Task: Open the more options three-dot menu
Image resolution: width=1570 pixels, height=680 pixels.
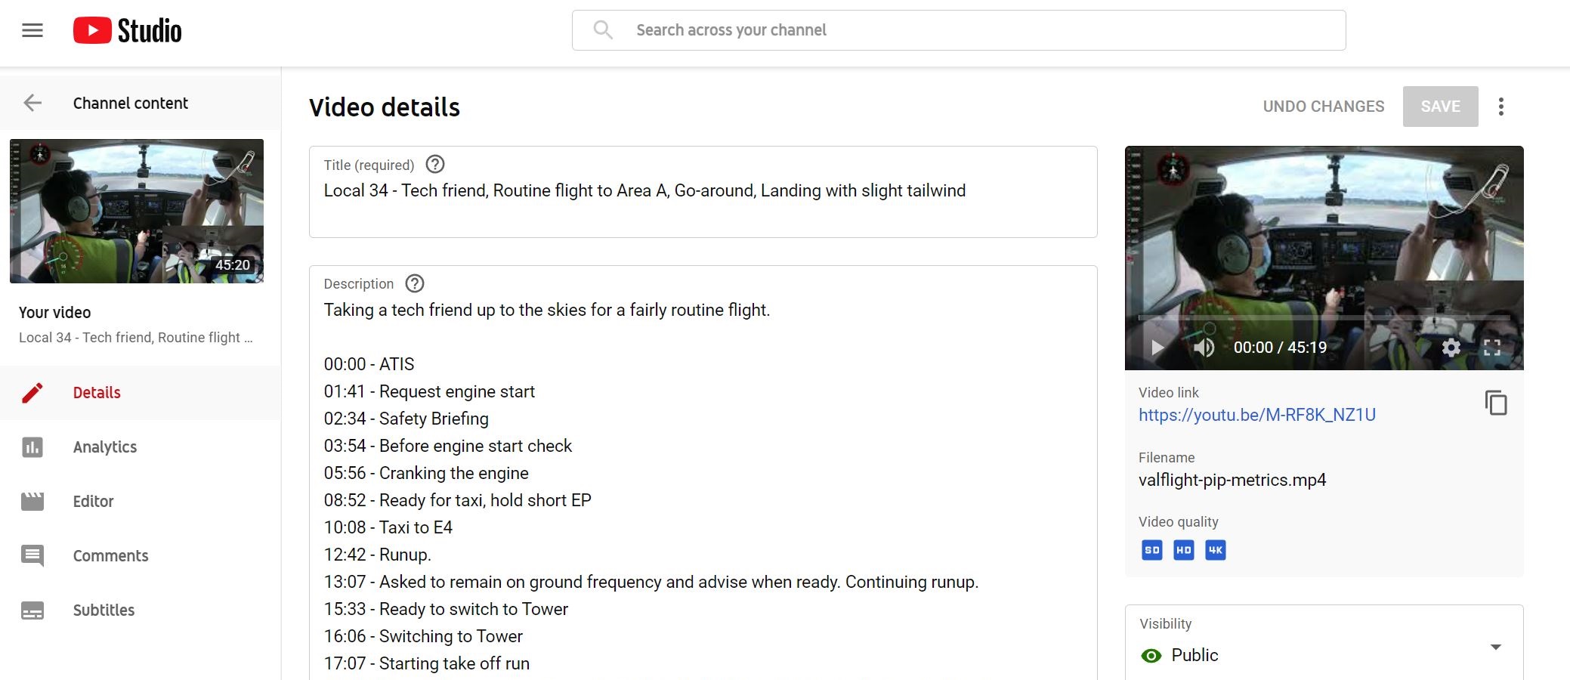Action: tap(1501, 107)
